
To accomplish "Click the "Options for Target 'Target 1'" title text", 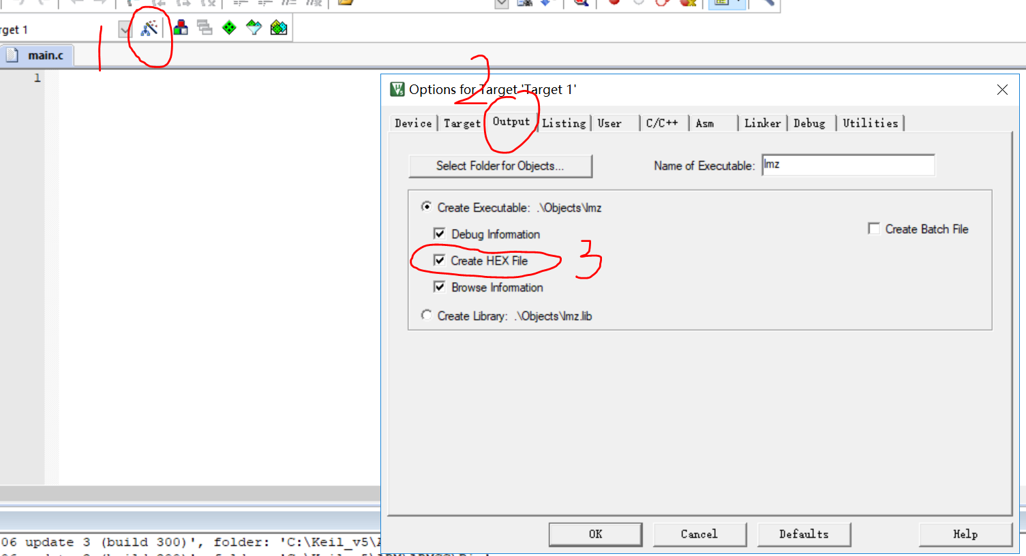I will click(492, 89).
